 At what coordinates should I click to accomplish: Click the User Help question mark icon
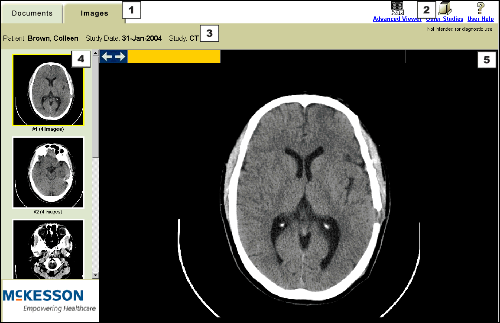pyautogui.click(x=480, y=8)
